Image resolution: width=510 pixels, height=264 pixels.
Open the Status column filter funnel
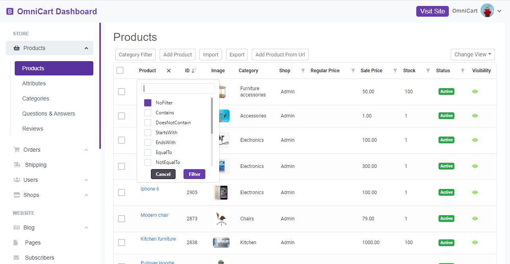463,71
